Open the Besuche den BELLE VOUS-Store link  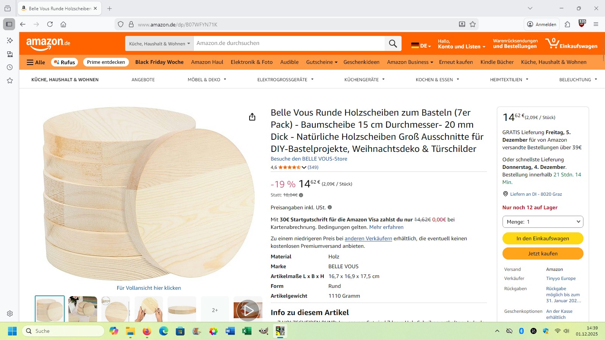(x=309, y=159)
